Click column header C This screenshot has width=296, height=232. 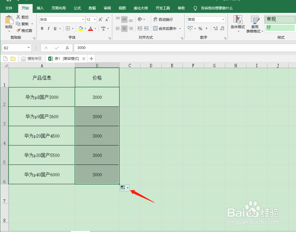pyautogui.click(x=130, y=66)
